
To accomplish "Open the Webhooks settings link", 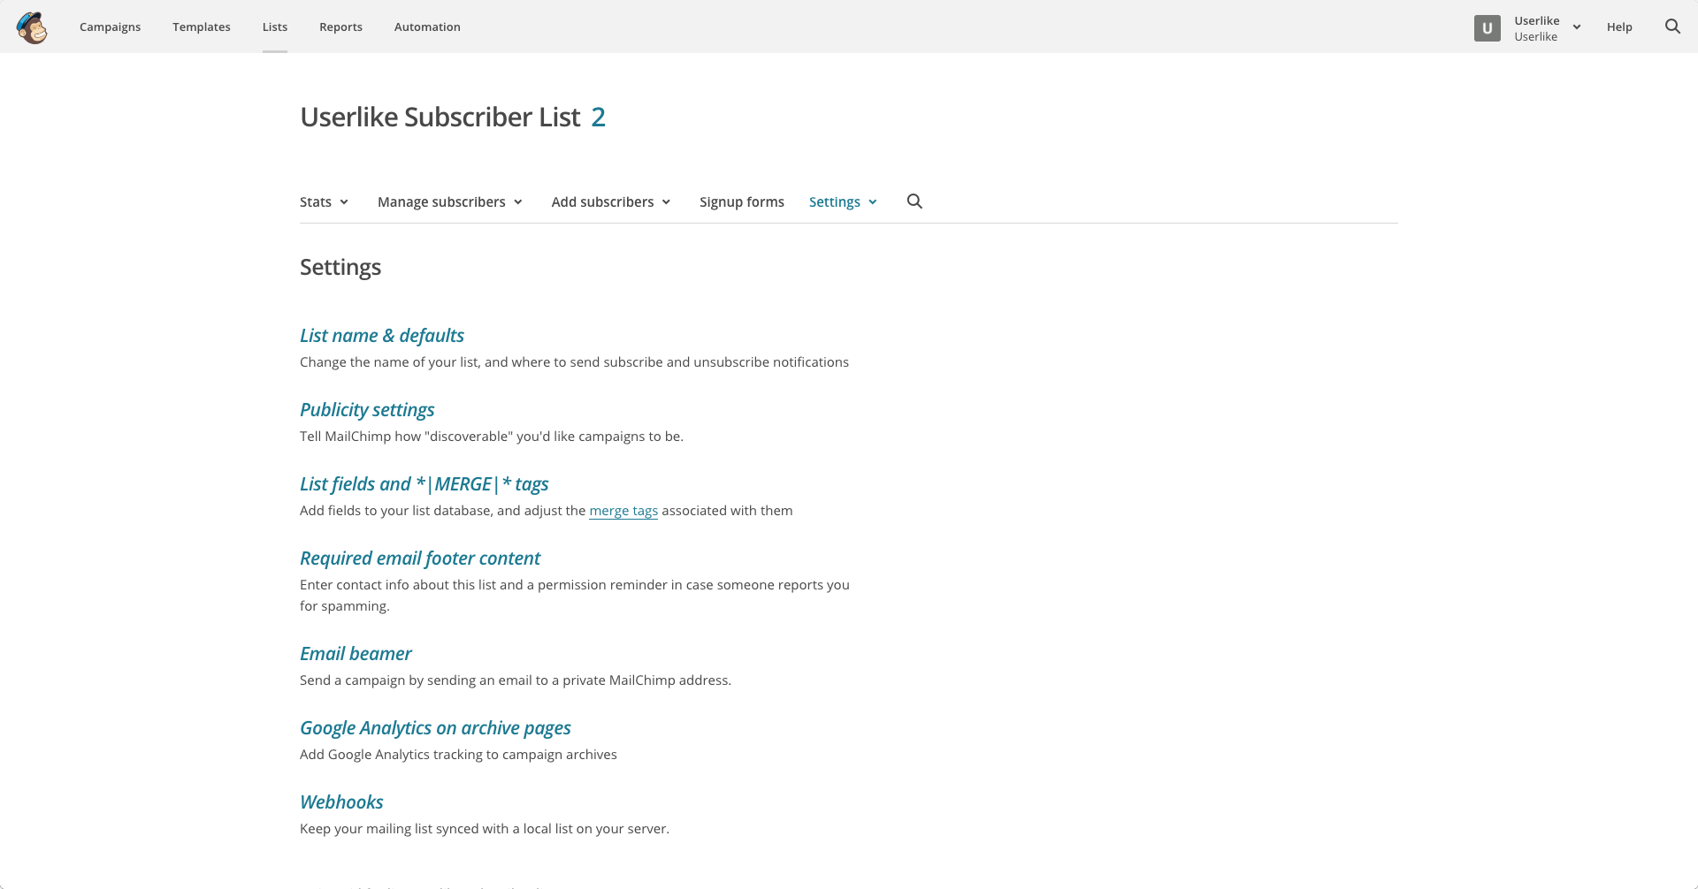I will [341, 802].
